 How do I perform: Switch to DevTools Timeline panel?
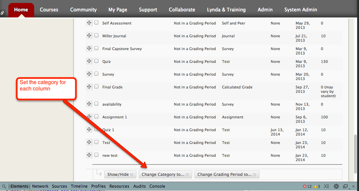click(x=79, y=186)
